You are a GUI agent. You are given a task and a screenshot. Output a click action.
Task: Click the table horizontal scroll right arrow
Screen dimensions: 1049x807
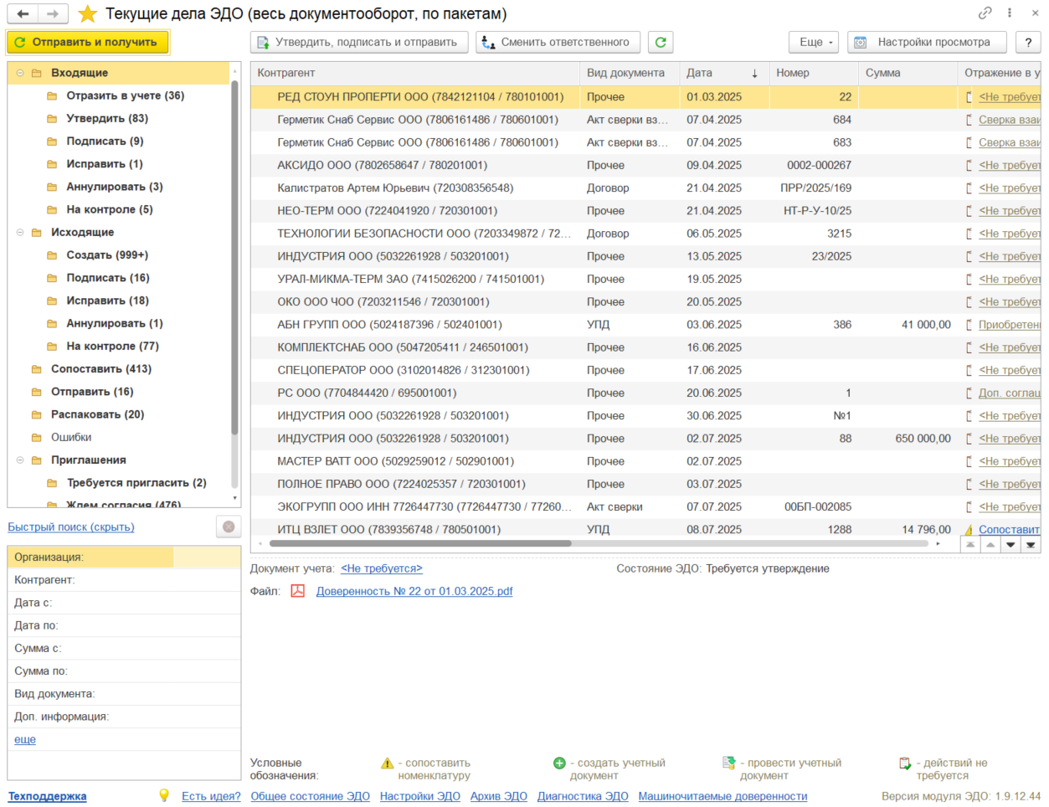pos(938,544)
